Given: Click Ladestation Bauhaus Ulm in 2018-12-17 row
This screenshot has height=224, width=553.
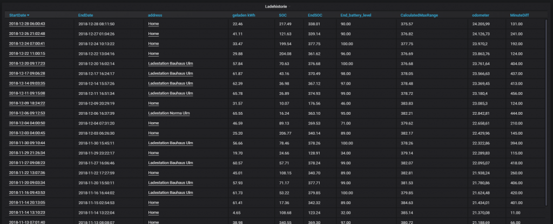Looking at the screenshot, I should tap(171, 73).
